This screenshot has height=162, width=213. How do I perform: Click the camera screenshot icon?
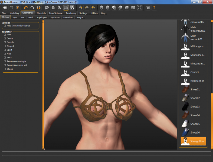[x=148, y=8]
